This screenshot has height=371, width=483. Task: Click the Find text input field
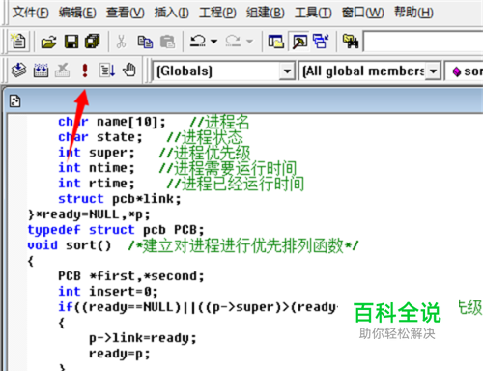[x=423, y=42]
